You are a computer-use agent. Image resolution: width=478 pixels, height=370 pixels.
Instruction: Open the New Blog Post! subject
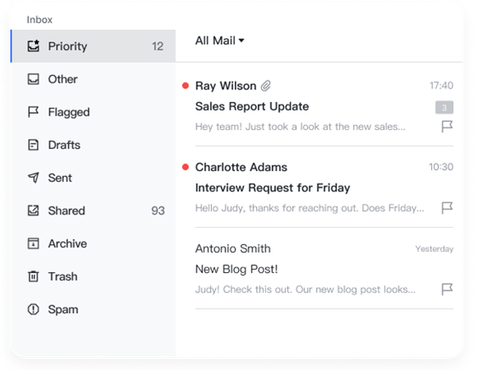pyautogui.click(x=236, y=269)
